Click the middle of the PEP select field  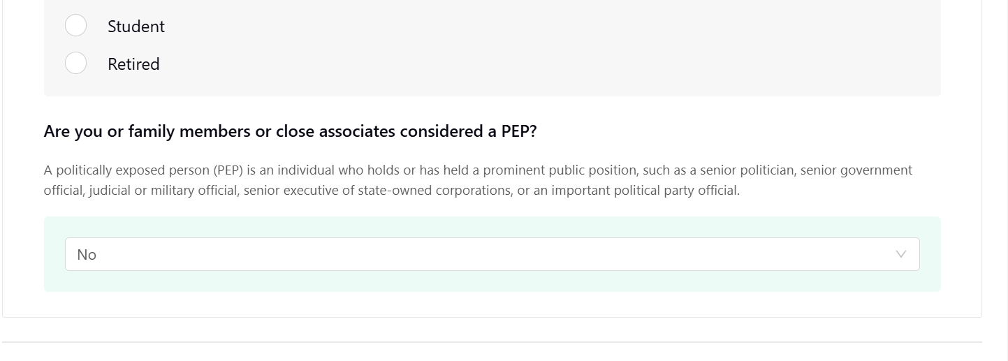pyautogui.click(x=492, y=254)
